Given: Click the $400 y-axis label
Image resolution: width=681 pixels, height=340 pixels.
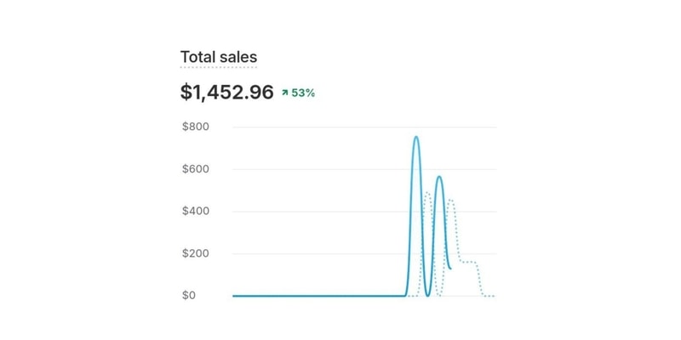Looking at the screenshot, I should [195, 212].
